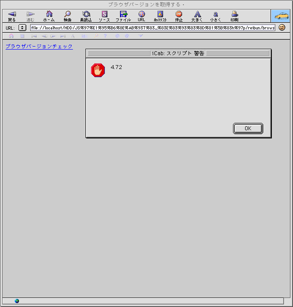Click the browser window title bar text
Viewport: 293px width, 307px height.
pos(146,4)
